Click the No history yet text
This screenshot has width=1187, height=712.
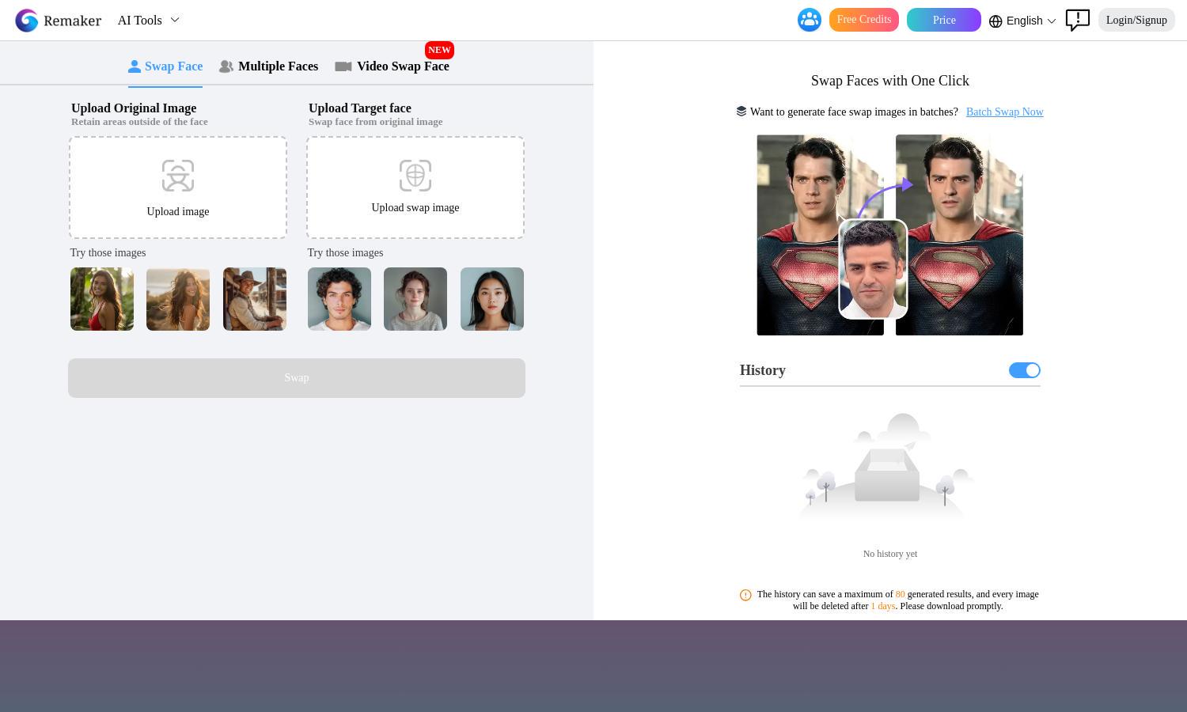[890, 554]
